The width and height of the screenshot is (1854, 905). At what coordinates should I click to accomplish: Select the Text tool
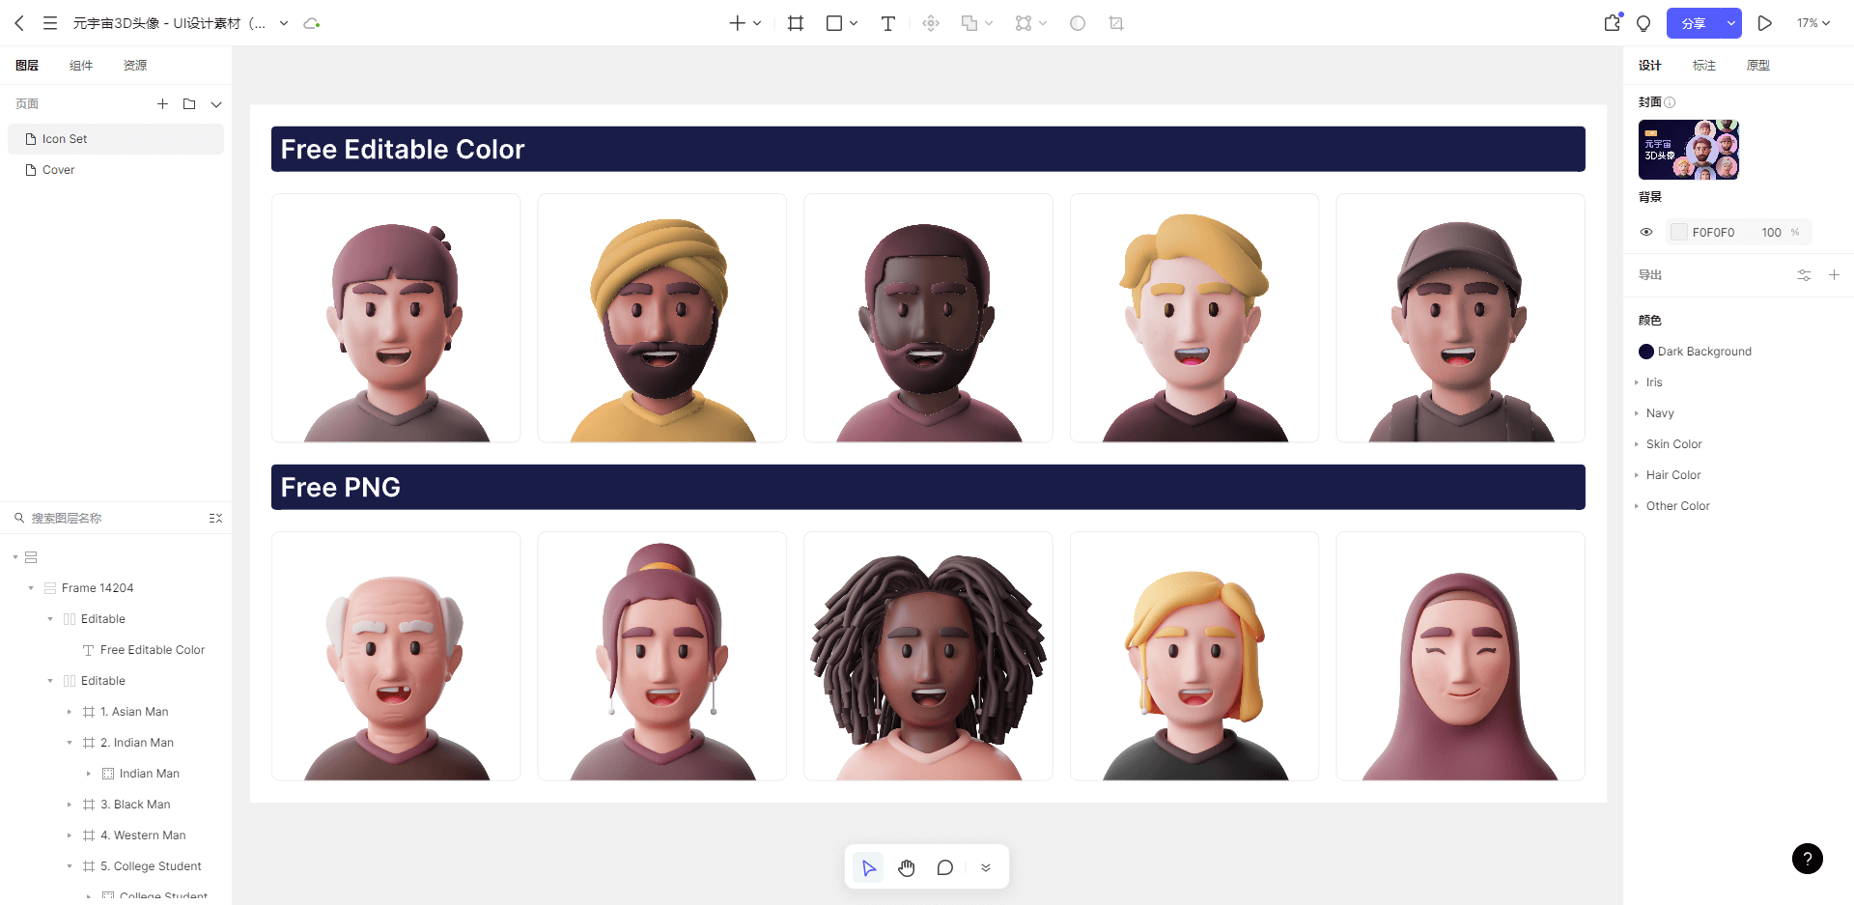pos(887,23)
